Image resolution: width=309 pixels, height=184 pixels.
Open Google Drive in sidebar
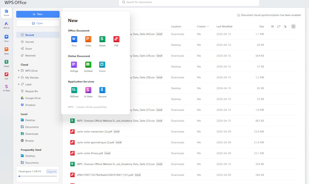pyautogui.click(x=37, y=98)
